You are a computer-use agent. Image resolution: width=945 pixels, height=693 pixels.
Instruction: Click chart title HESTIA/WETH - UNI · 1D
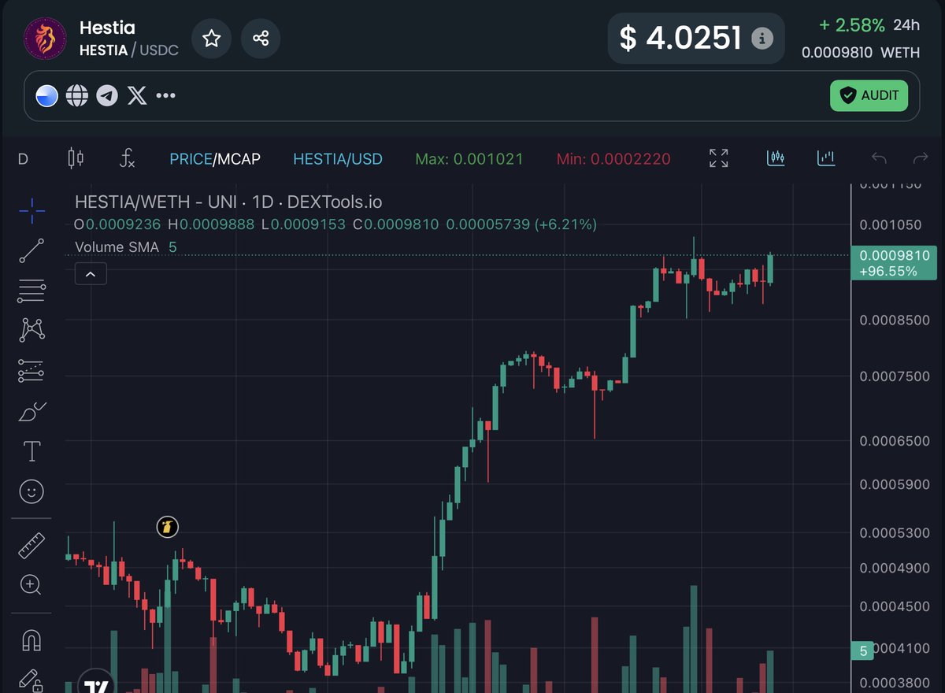pyautogui.click(x=228, y=202)
